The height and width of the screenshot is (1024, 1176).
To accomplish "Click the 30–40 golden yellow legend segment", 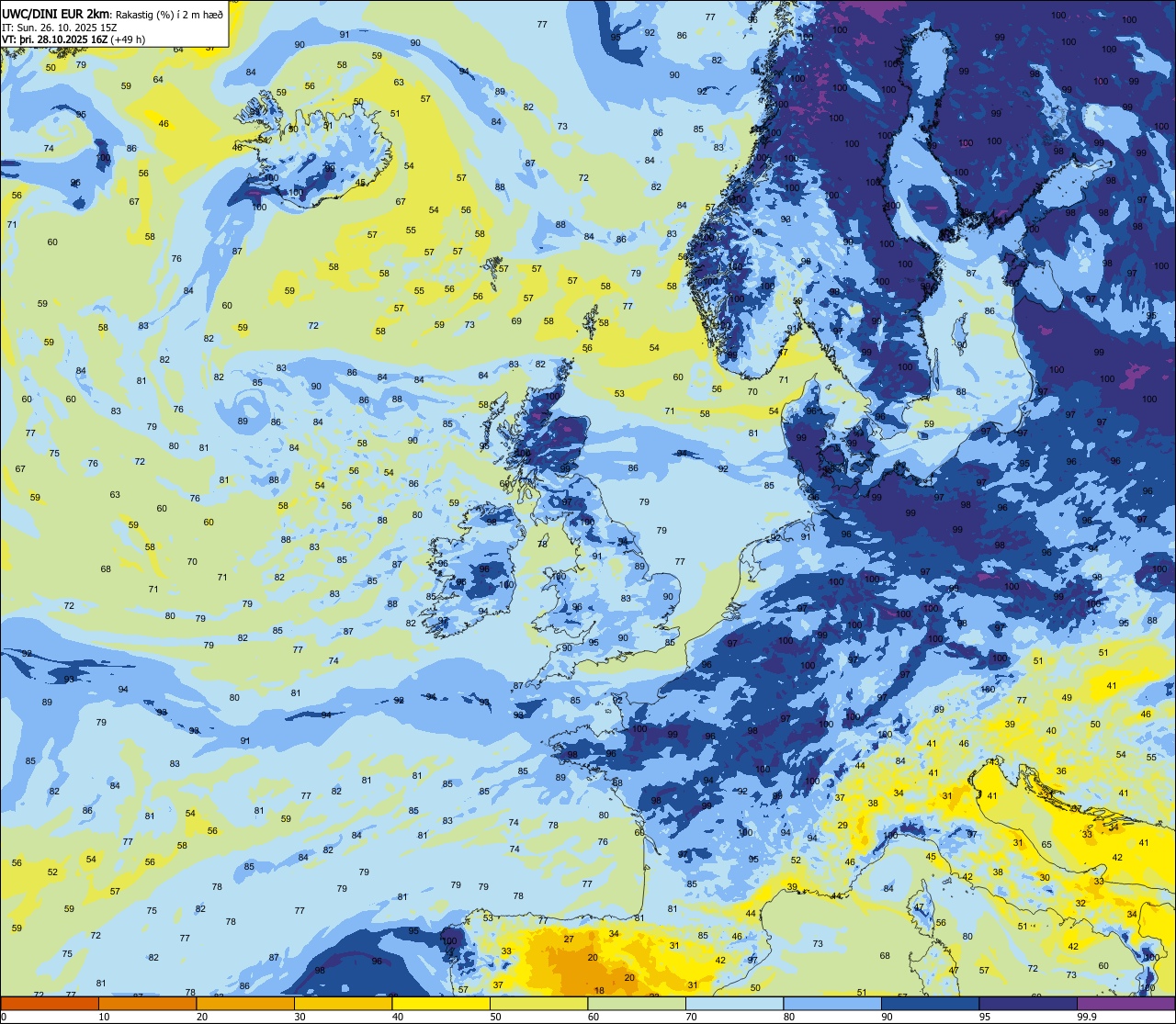I will click(x=343, y=1004).
